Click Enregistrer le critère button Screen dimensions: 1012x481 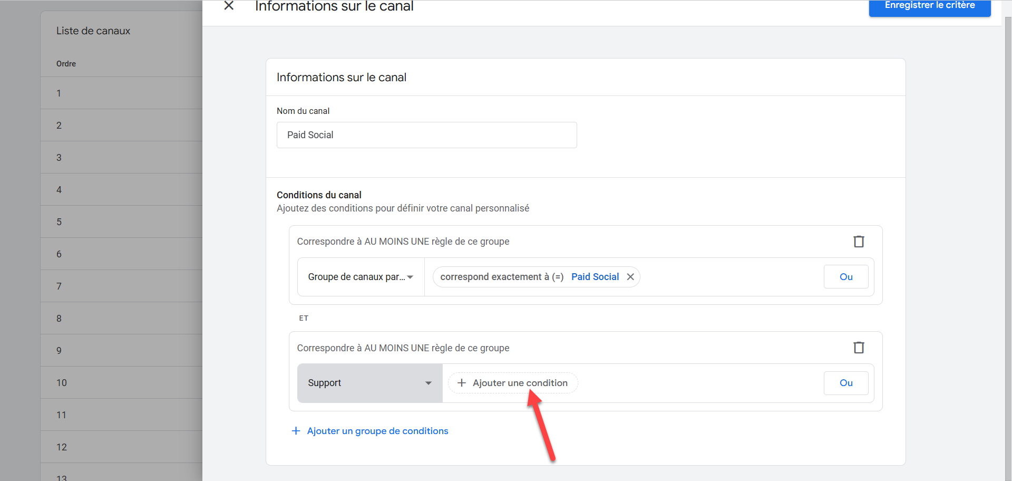point(929,6)
